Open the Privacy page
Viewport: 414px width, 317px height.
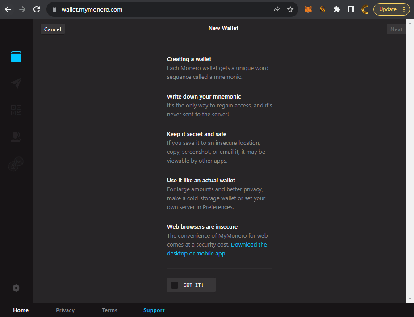click(x=65, y=310)
